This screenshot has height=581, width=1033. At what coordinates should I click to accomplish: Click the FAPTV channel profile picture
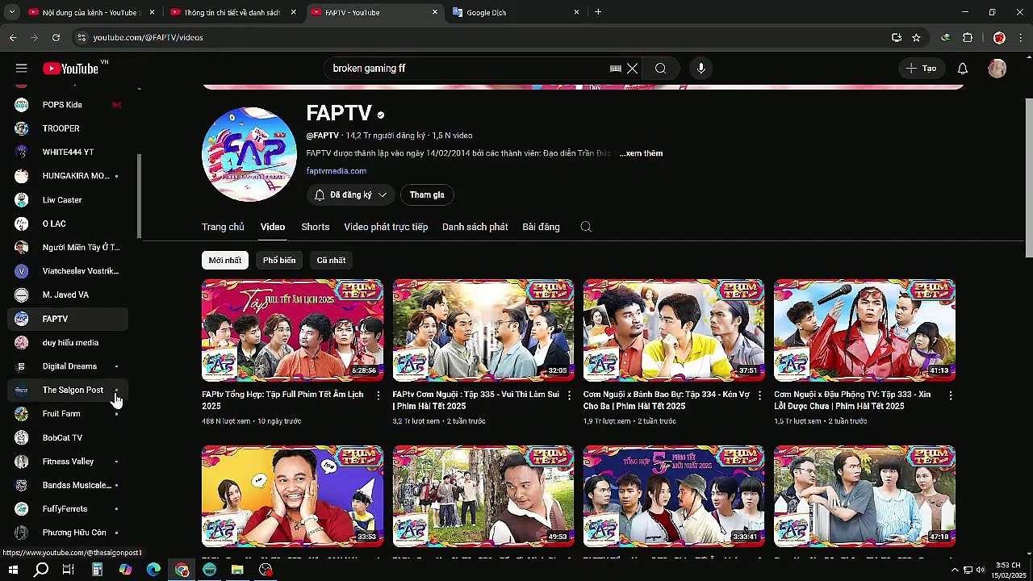point(249,154)
